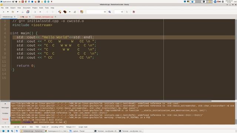Navigate forward with the toolbar arrow
Image resolution: width=237 pixels, height=133 pixels.
coord(53,12)
